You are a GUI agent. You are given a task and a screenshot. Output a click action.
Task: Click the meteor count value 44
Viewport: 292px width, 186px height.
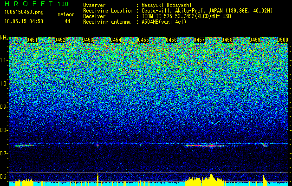pos(67,21)
